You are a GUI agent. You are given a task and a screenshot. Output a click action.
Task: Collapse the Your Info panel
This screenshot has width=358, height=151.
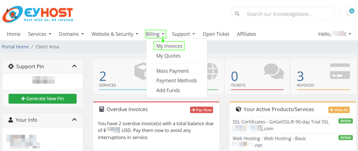click(x=74, y=119)
